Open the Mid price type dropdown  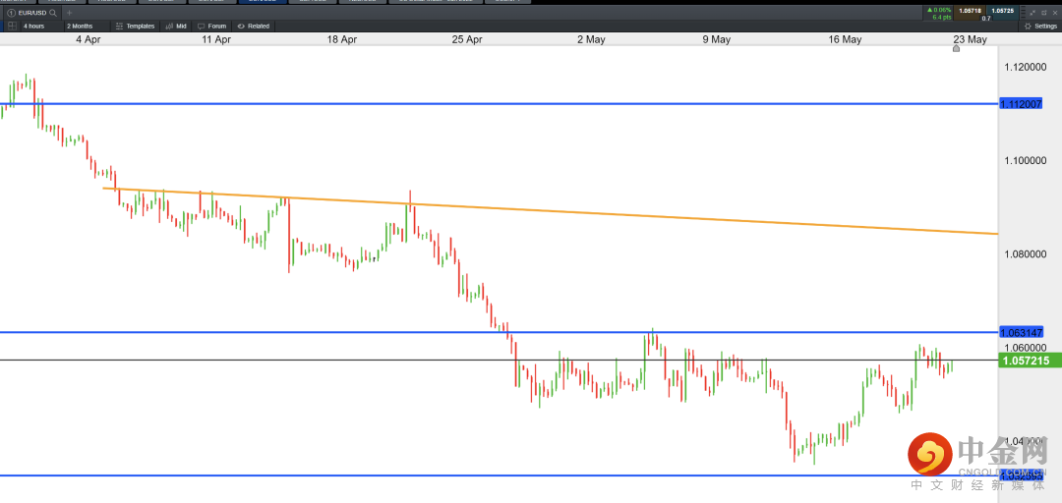(x=176, y=26)
